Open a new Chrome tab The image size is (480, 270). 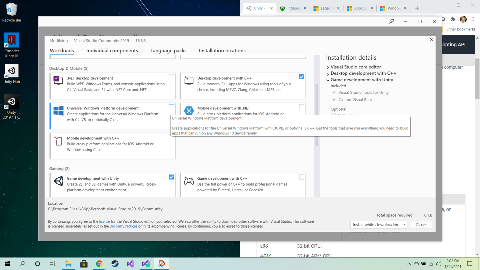click(417, 8)
